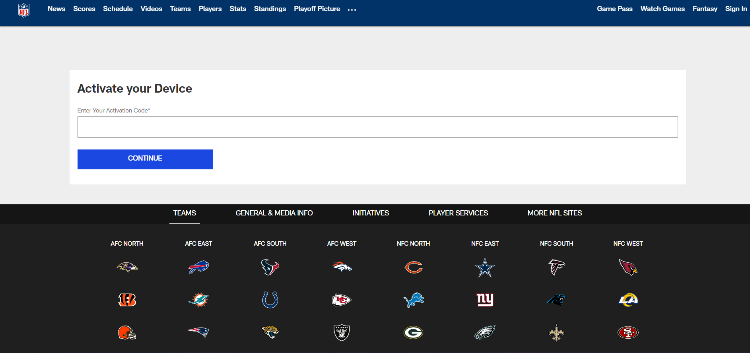Choose the Carolina Panthers logo

(x=556, y=300)
